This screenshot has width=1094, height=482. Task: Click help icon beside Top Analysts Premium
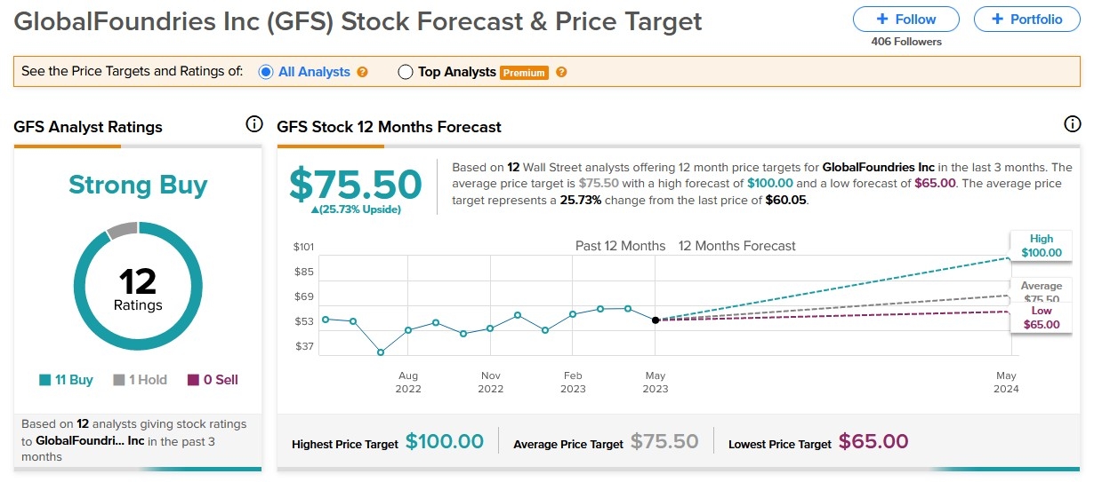(x=561, y=72)
